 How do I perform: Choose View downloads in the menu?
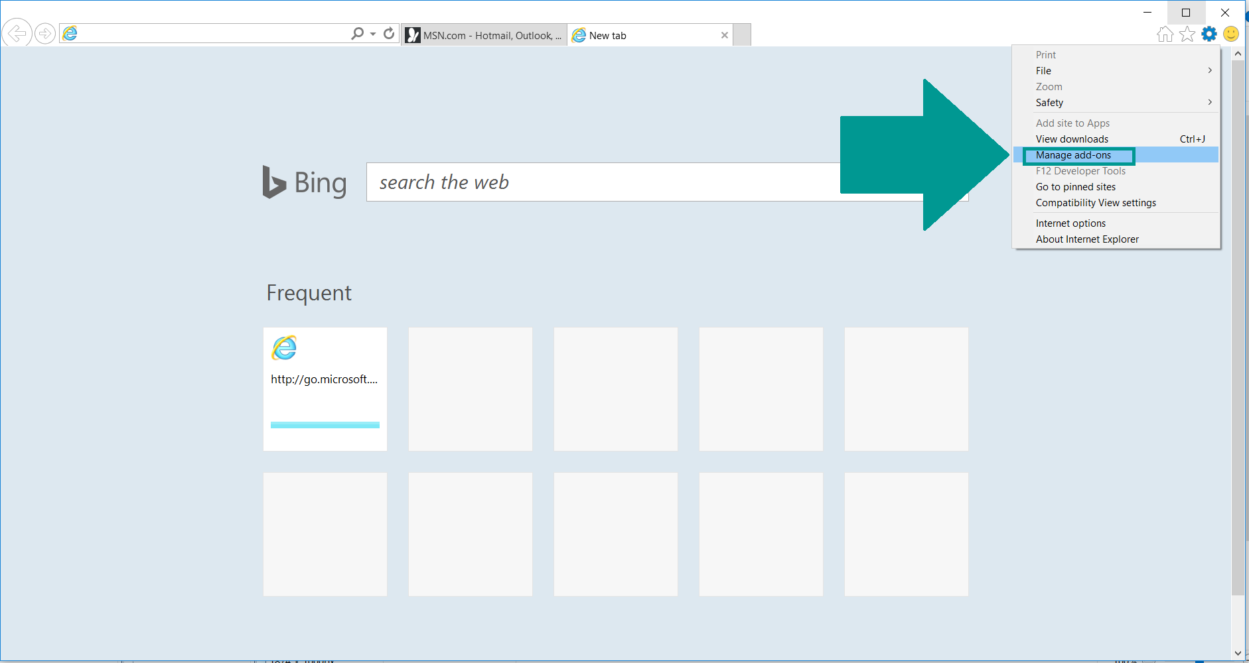pyautogui.click(x=1072, y=139)
